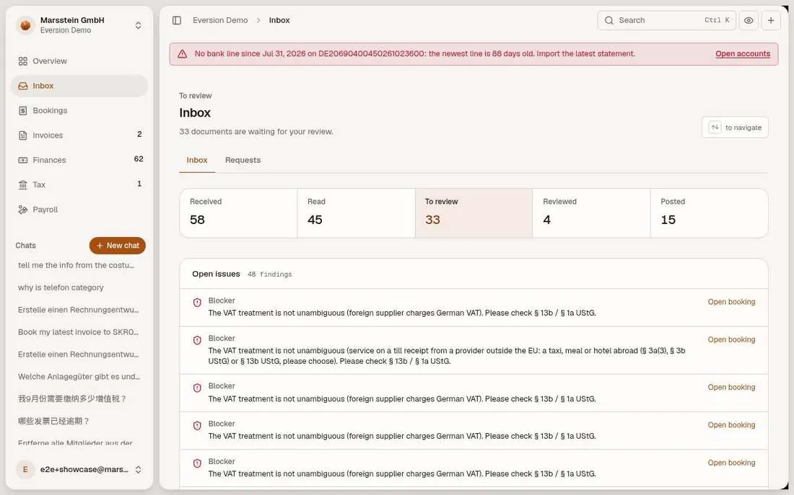Image resolution: width=794 pixels, height=495 pixels.
Task: Select the To review 33 stat card
Action: click(474, 213)
